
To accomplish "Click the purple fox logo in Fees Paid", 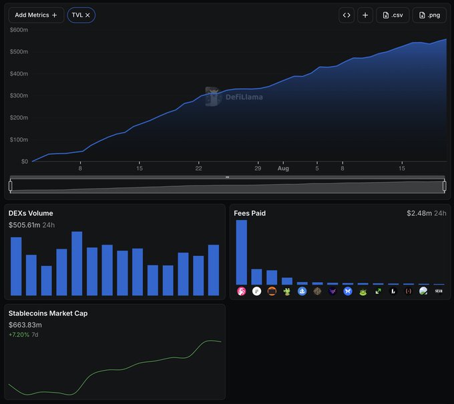I will point(332,291).
